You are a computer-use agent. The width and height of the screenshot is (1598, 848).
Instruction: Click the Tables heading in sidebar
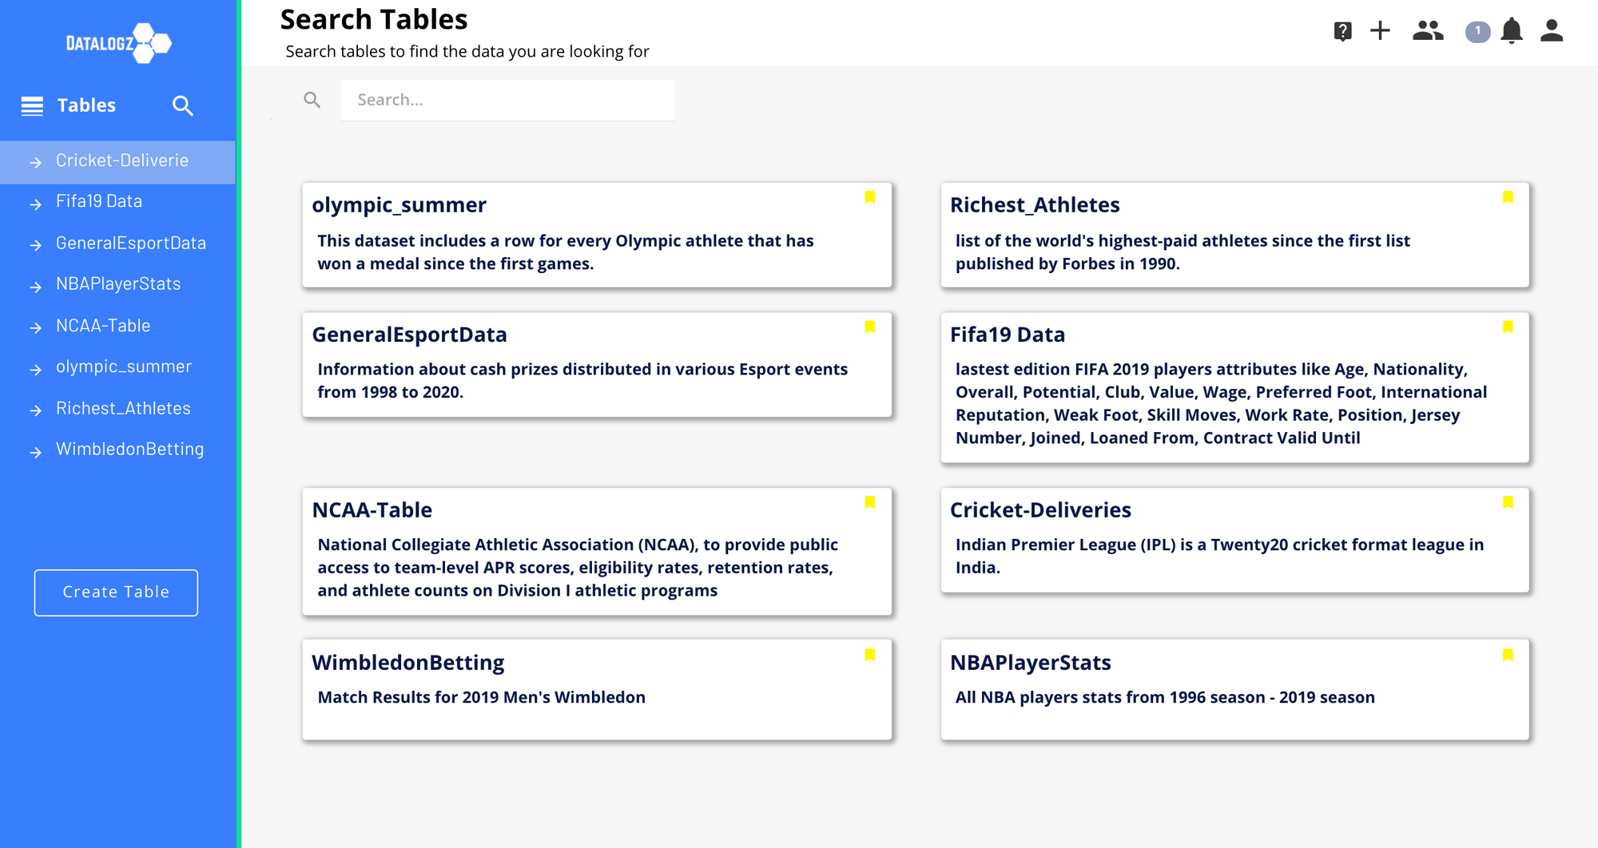coord(86,105)
